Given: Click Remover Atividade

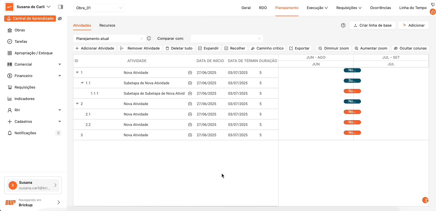Looking at the screenshot, I should 140,48.
